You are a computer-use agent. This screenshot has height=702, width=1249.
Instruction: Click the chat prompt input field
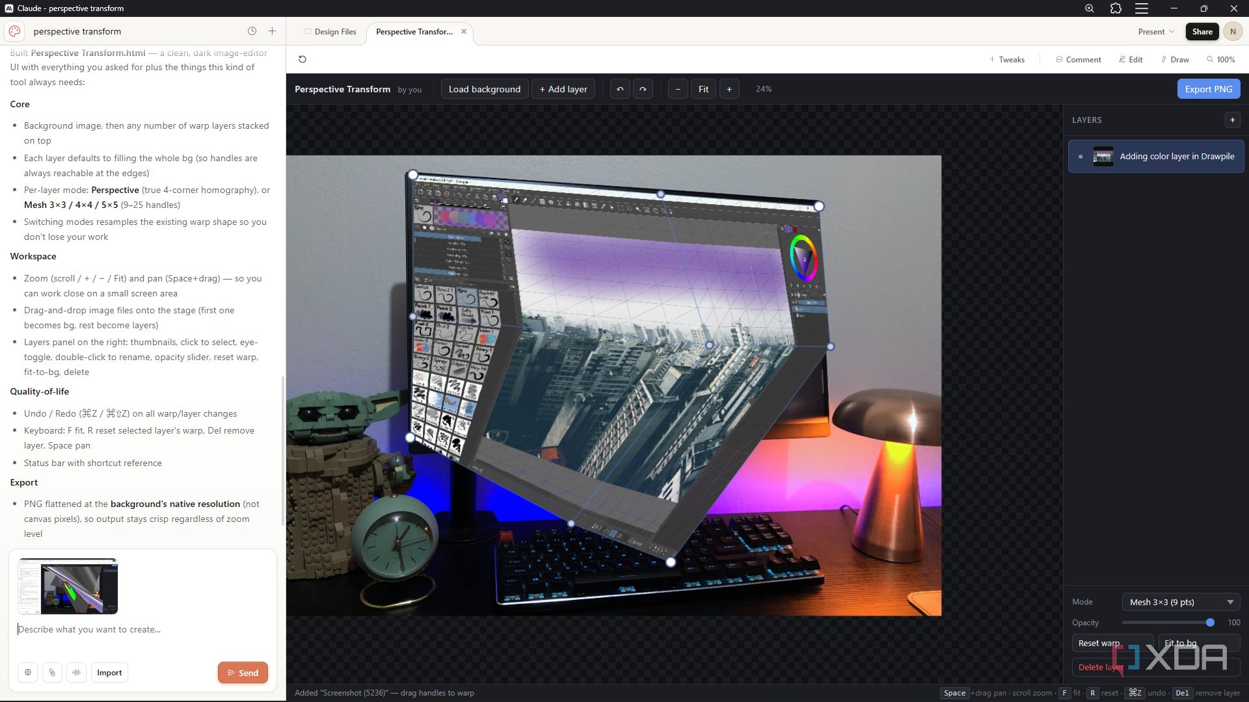point(143,629)
